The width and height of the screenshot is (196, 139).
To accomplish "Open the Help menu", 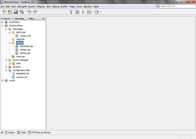I will 96,6.
